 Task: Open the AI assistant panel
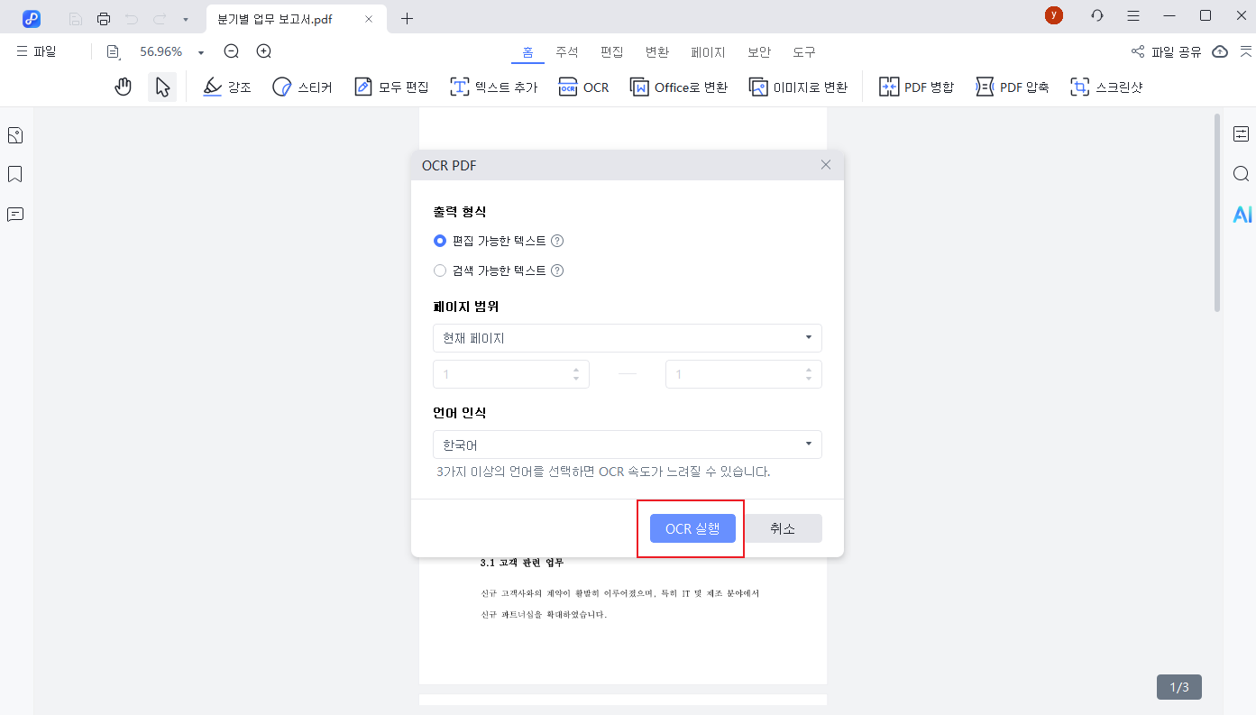[x=1242, y=215]
